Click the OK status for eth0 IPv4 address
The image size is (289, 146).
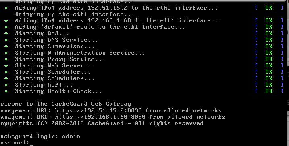pyautogui.click(x=269, y=8)
